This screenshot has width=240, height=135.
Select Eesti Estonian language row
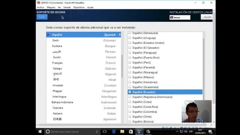pyautogui.click(x=84, y=40)
